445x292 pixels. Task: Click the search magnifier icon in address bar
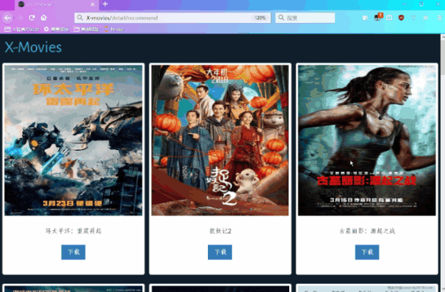pyautogui.click(x=81, y=18)
